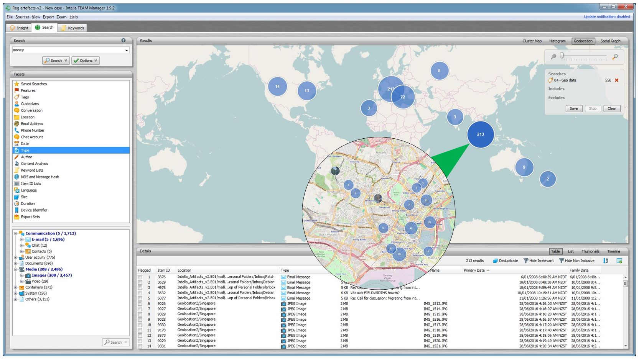The width and height of the screenshot is (639, 359).
Task: Open the Options dropdown button
Action: pyautogui.click(x=86, y=61)
